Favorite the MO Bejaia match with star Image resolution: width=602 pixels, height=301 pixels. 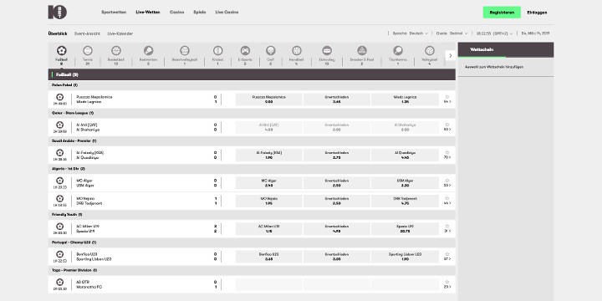(446, 198)
